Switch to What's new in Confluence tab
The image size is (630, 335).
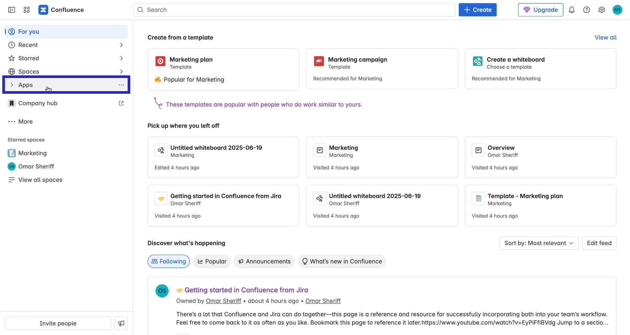pos(342,261)
